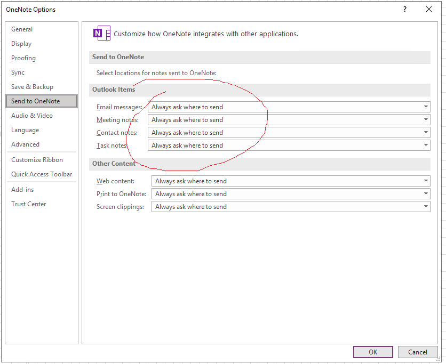Open the Print to OneNote dropdown
The image size is (446, 364).
(x=426, y=193)
